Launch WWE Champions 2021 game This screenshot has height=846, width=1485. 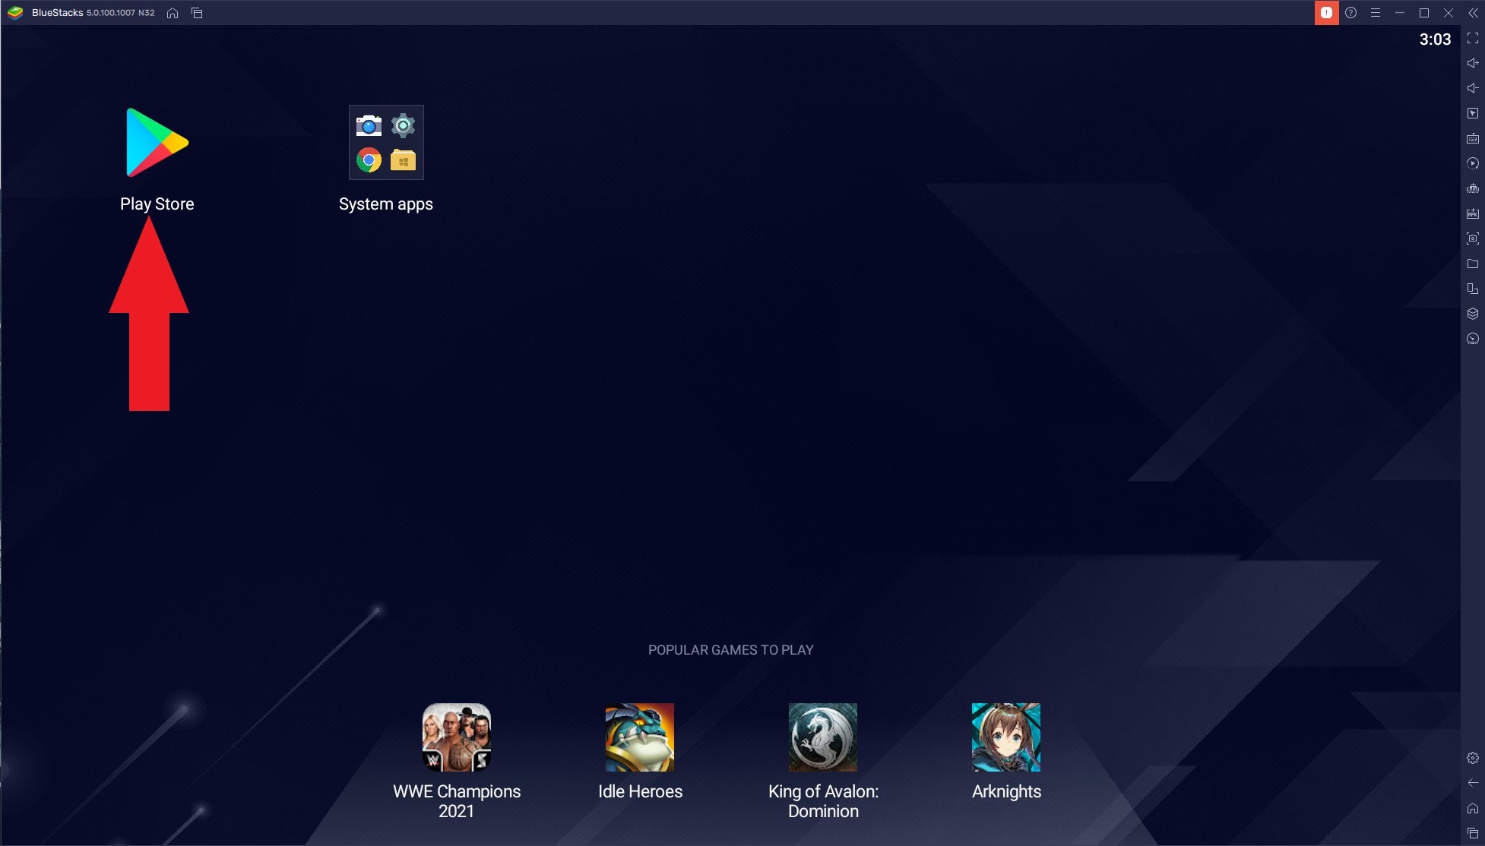point(457,737)
